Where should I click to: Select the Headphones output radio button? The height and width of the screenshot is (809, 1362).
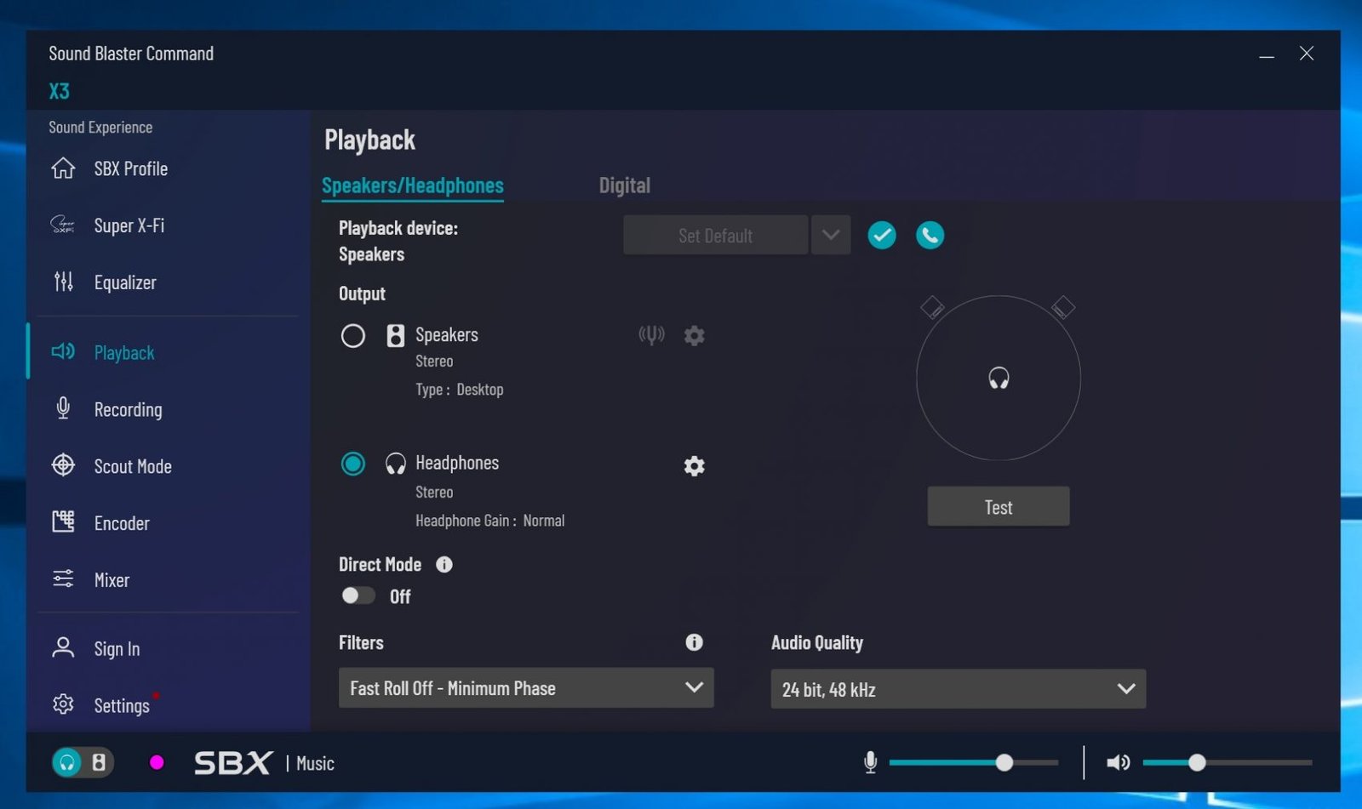[353, 464]
